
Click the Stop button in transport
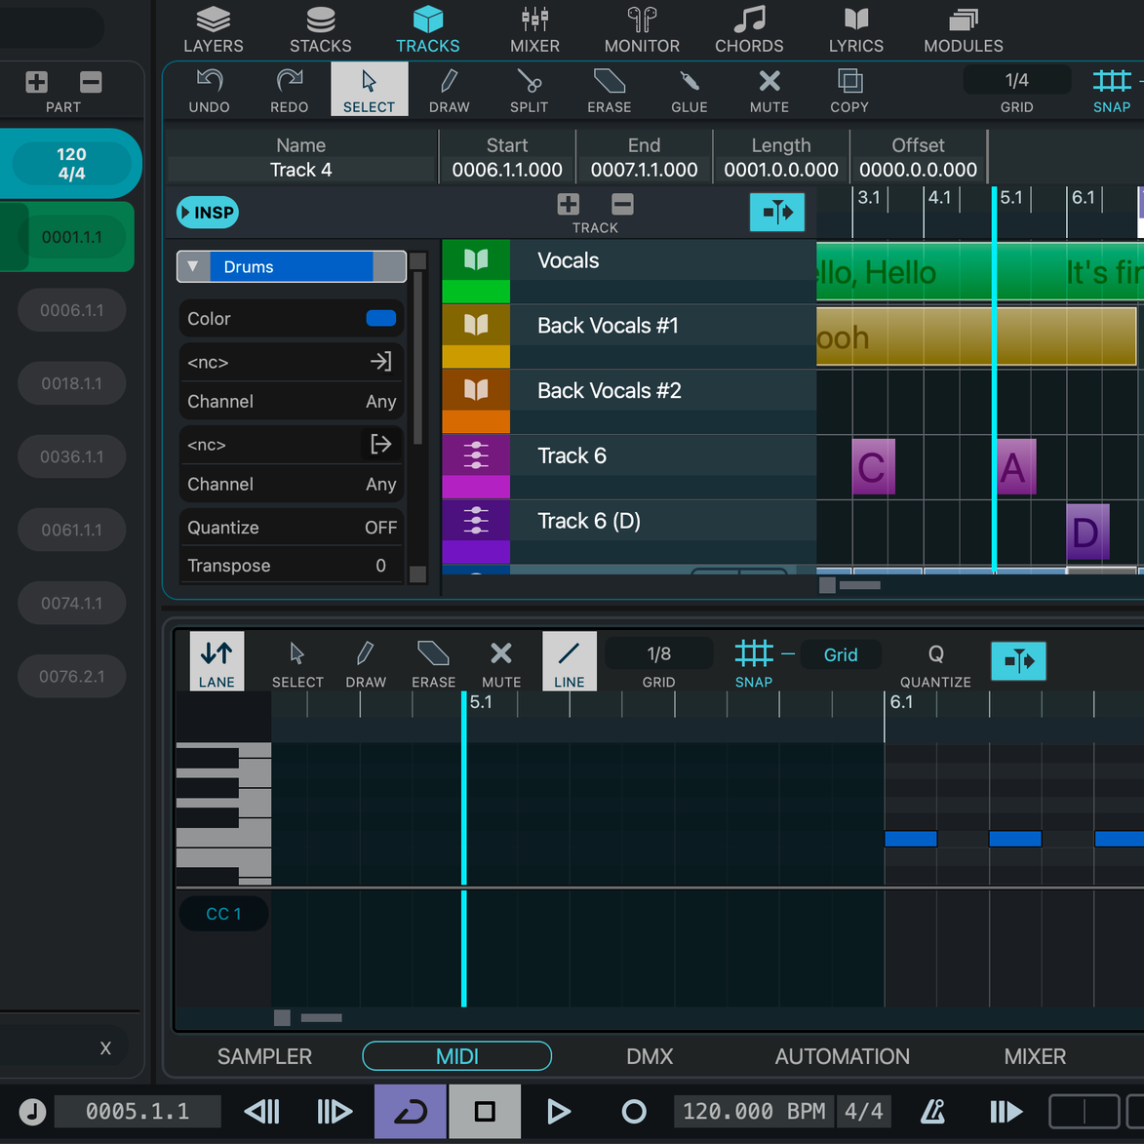coord(485,1111)
